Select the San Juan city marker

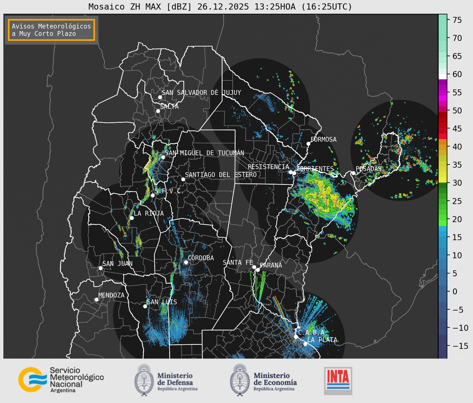point(100,268)
